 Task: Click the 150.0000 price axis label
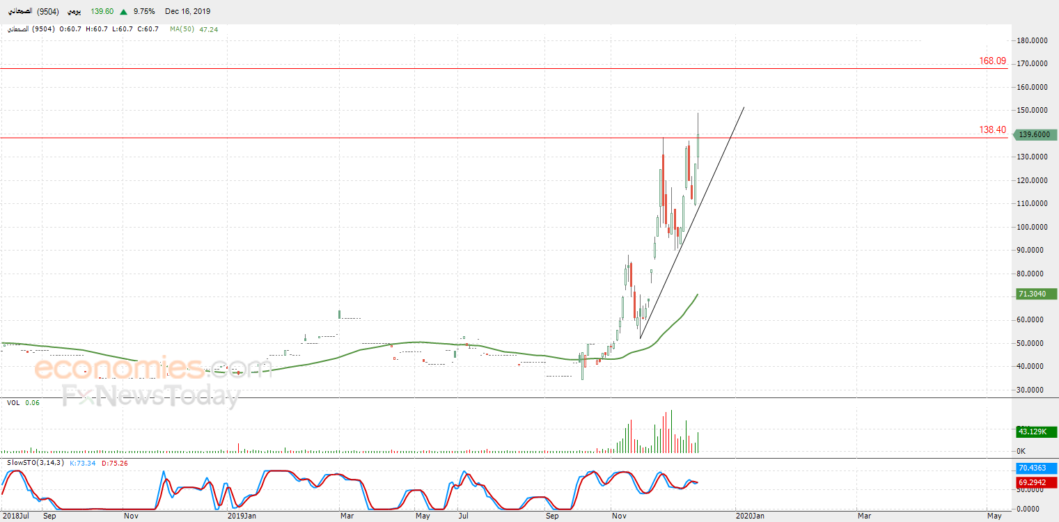(1033, 111)
